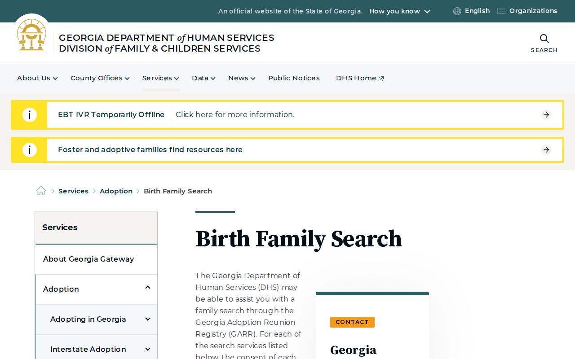Open the Data menu
The width and height of the screenshot is (575, 359).
click(x=203, y=78)
